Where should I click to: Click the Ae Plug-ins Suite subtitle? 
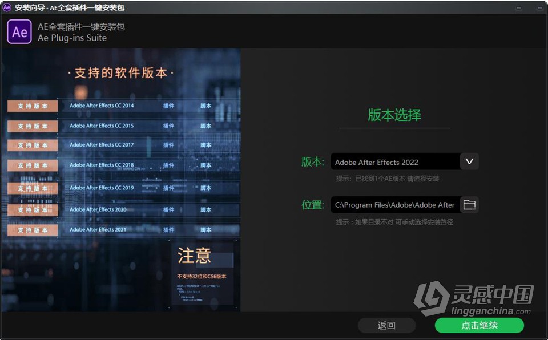tap(72, 38)
